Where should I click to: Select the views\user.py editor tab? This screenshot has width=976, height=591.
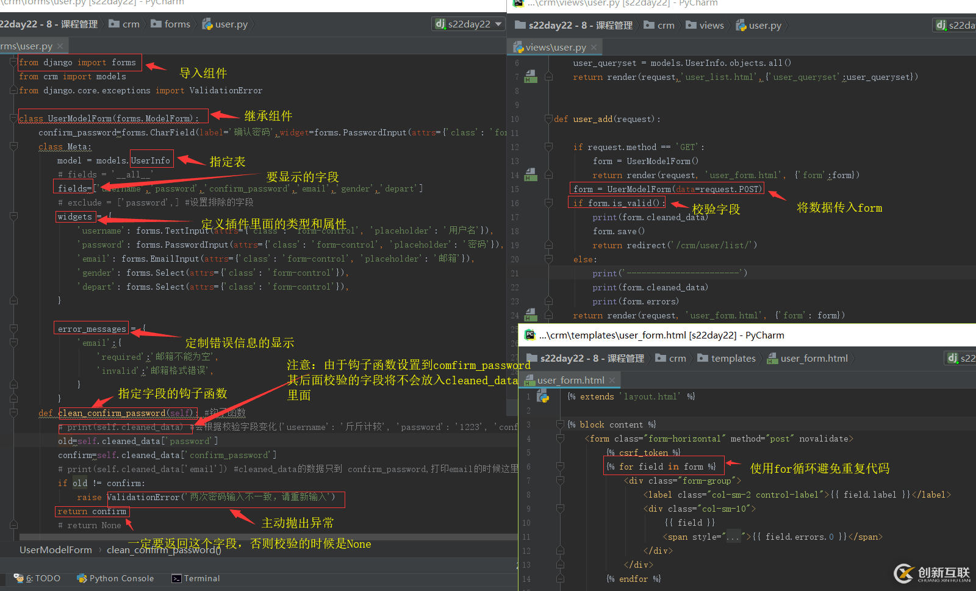[x=555, y=47]
